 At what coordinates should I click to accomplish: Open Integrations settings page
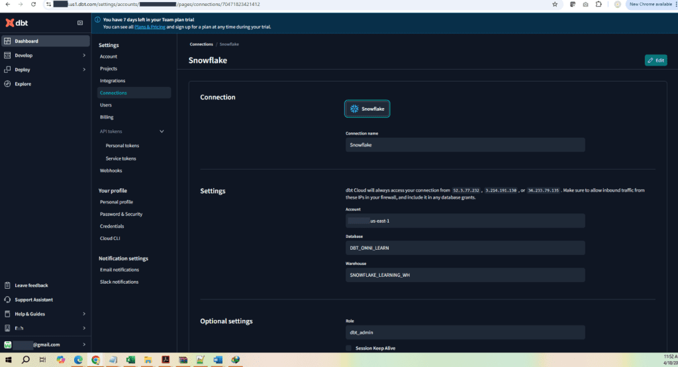click(x=113, y=81)
